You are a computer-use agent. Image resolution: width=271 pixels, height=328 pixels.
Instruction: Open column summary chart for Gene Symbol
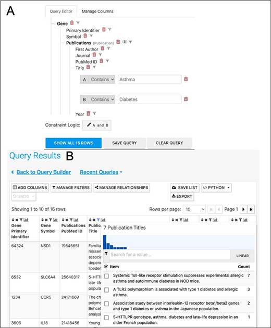55,220
